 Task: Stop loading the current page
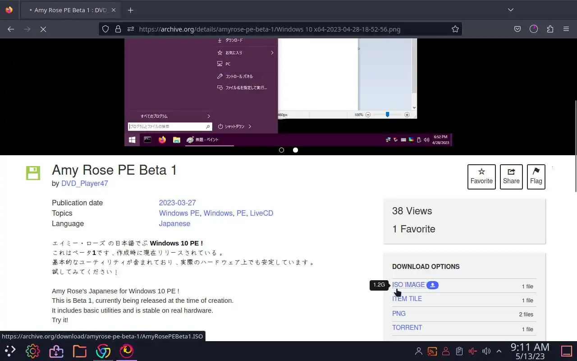pos(43,29)
